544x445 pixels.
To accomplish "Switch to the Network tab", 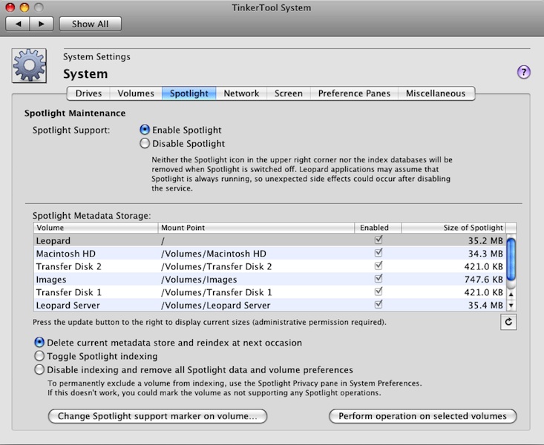I will coord(241,93).
